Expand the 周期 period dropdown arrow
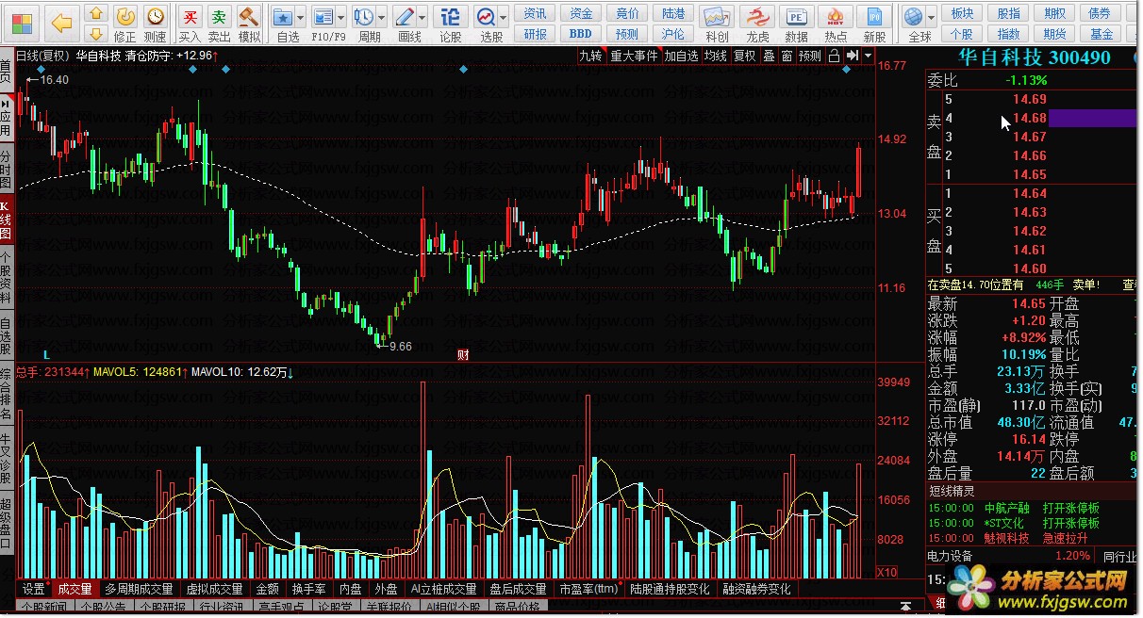The height and width of the screenshot is (618, 1143). coord(382,18)
